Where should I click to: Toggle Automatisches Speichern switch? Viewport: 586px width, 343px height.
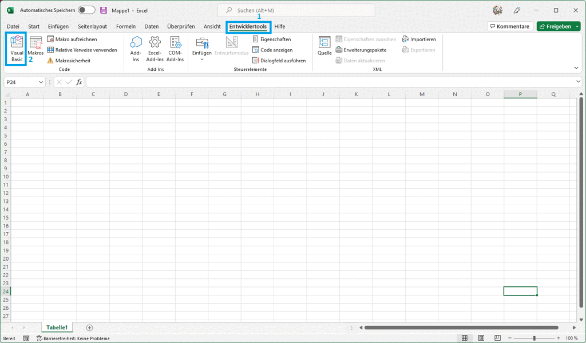(86, 10)
